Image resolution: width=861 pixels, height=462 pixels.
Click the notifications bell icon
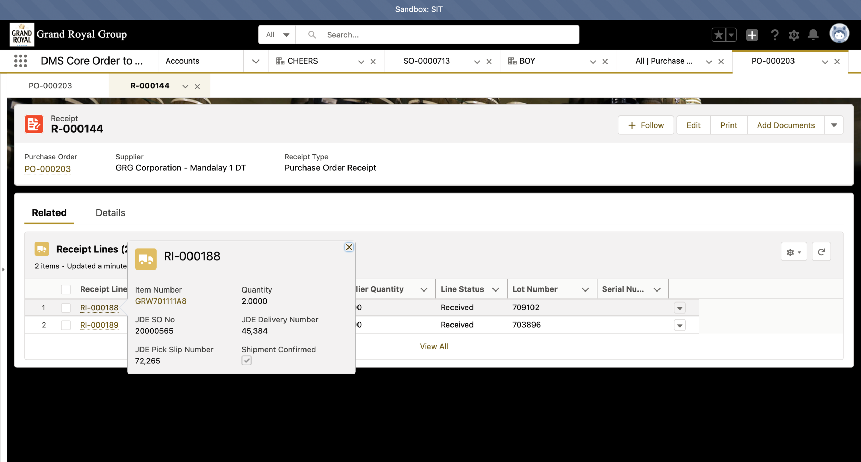click(813, 35)
